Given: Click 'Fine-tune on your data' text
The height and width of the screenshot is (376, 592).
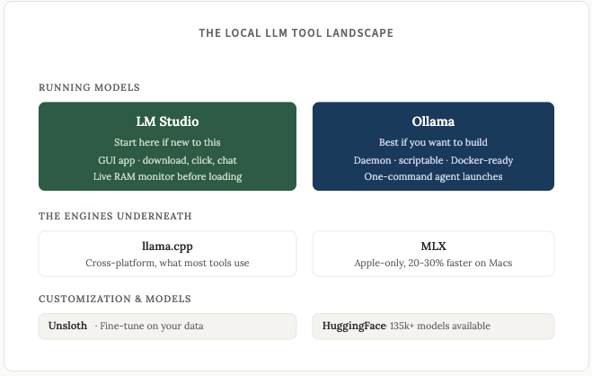Looking at the screenshot, I should 152,327.
